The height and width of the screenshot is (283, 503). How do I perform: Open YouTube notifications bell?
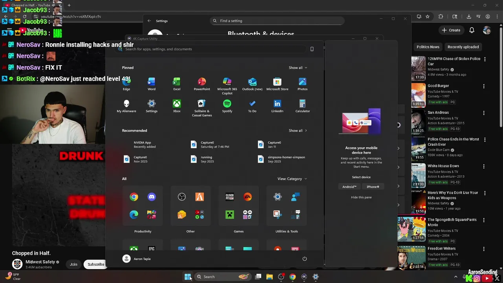(x=472, y=30)
